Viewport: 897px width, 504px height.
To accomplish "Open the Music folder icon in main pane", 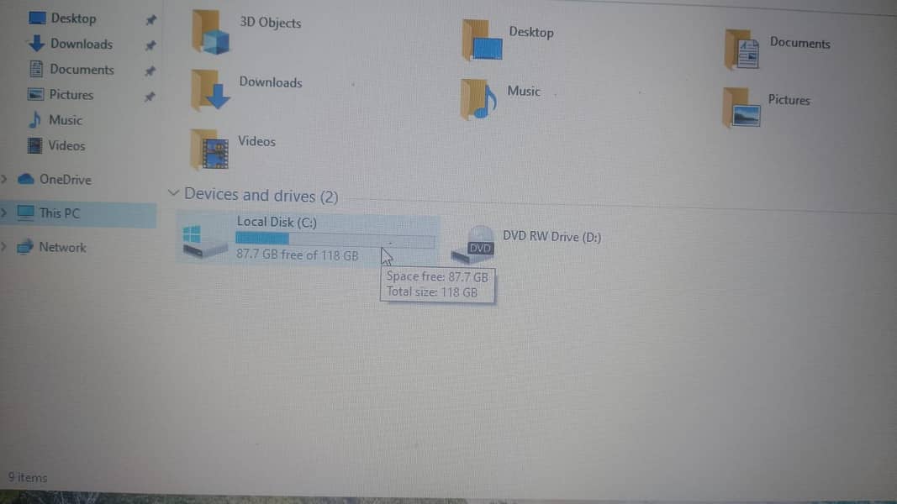I will coord(478,99).
